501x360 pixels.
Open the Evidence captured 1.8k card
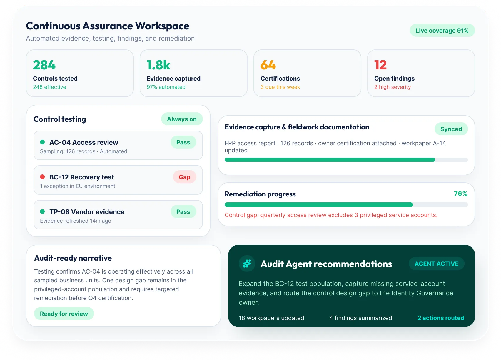193,73
